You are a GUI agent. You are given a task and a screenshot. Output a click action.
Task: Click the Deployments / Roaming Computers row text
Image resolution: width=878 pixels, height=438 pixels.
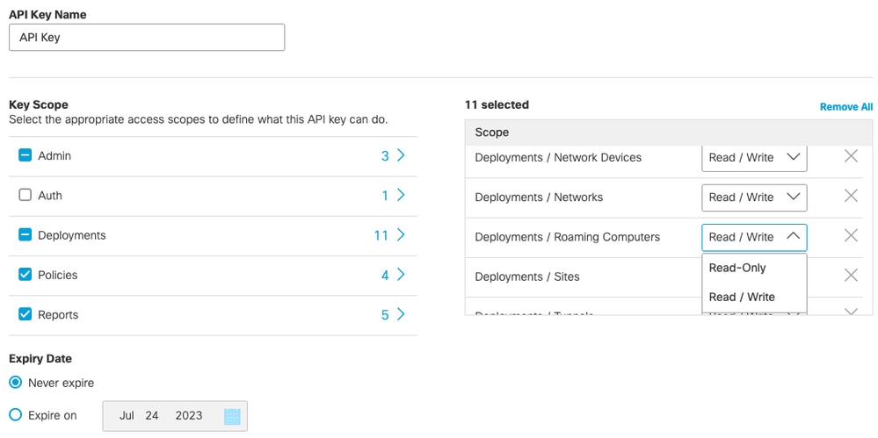pyautogui.click(x=567, y=237)
